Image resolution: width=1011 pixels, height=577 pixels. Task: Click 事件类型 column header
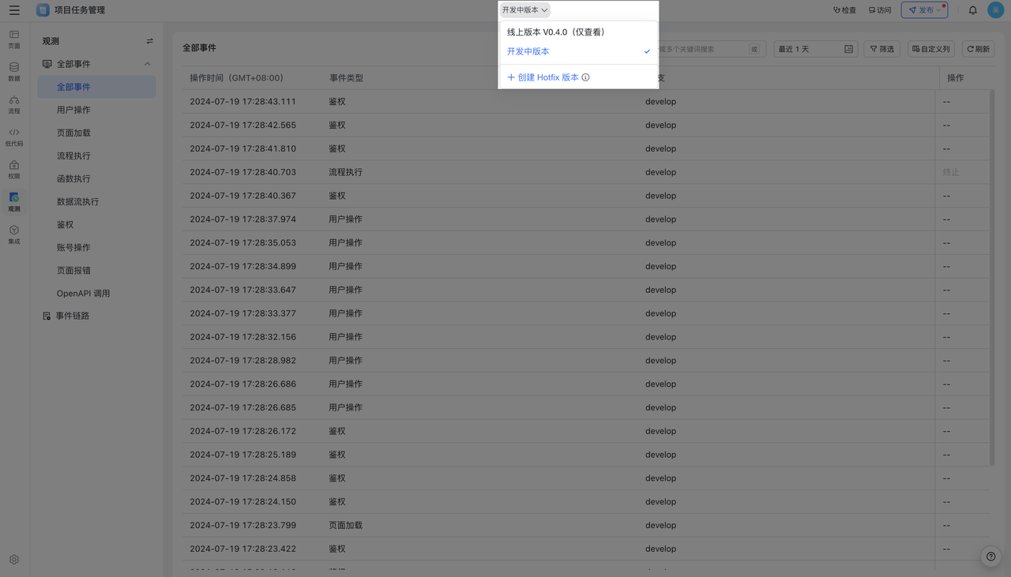coord(346,78)
